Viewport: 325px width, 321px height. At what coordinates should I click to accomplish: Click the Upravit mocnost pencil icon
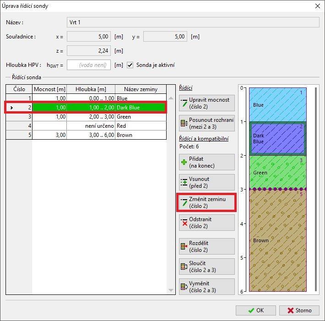click(184, 103)
